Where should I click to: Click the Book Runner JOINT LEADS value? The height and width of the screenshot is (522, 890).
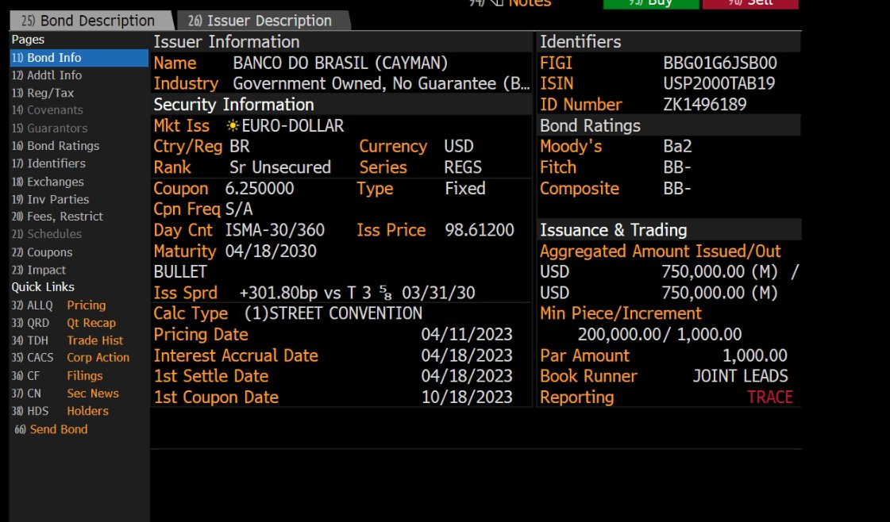click(740, 376)
